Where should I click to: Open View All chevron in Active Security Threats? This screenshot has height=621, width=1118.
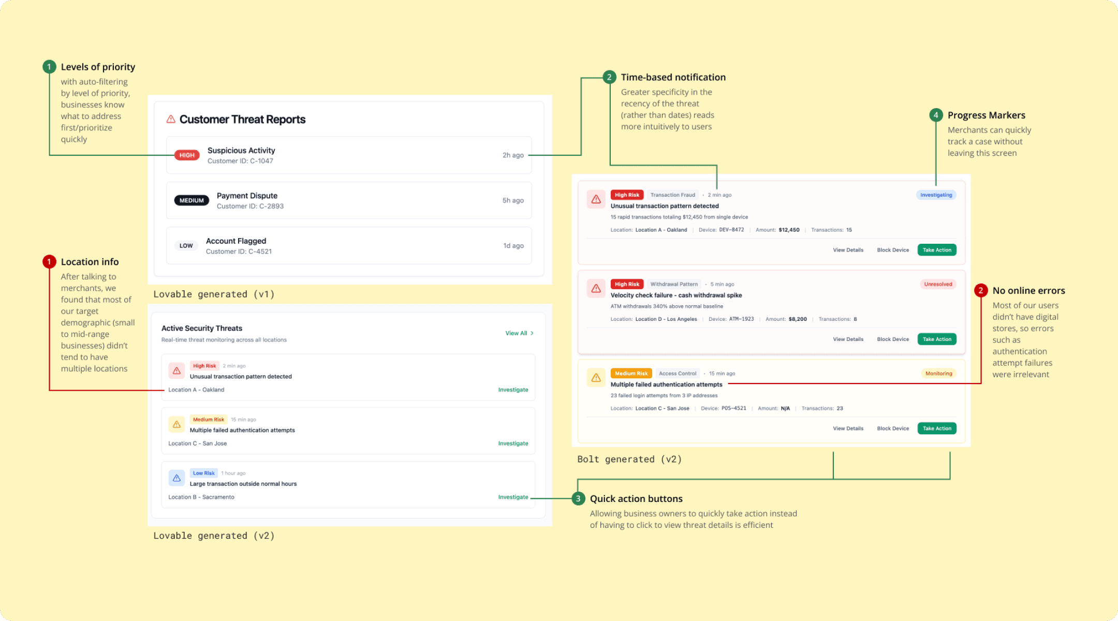click(x=532, y=333)
